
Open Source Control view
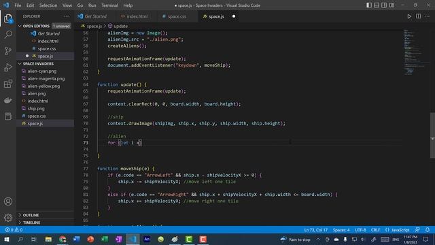pyautogui.click(x=8, y=51)
